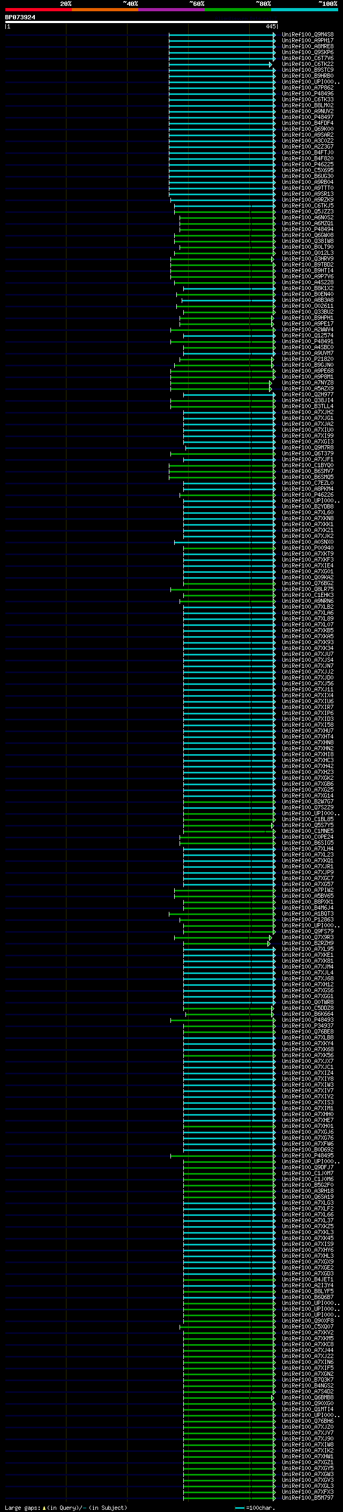Select UniRef100_Q9M7R8 label
Image resolution: width=343 pixels, height=1512 pixels.
pos(308,448)
